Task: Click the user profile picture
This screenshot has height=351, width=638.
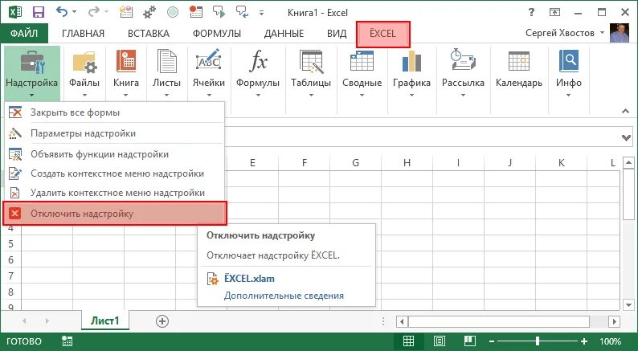Action: (620, 33)
